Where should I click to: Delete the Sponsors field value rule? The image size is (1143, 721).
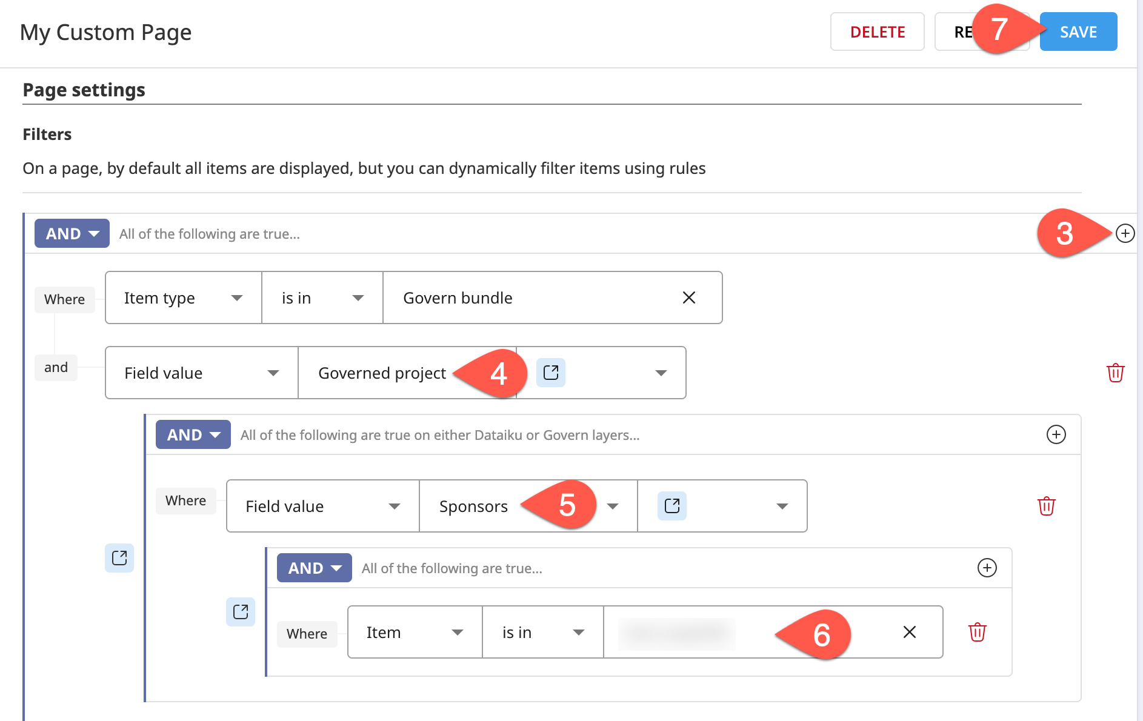[1046, 506]
